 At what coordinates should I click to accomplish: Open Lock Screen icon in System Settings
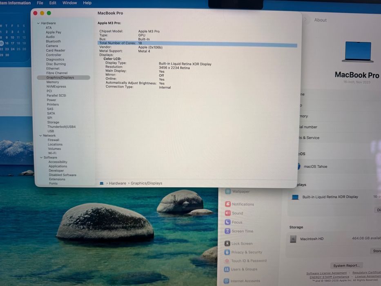(x=227, y=243)
